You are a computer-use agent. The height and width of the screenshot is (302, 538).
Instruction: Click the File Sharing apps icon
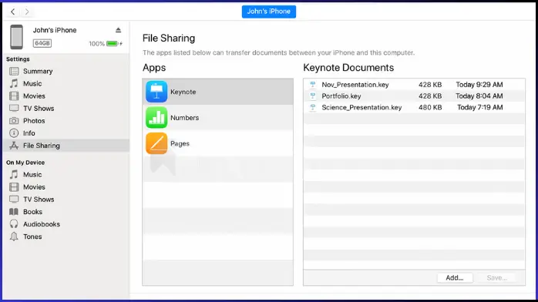pyautogui.click(x=14, y=146)
